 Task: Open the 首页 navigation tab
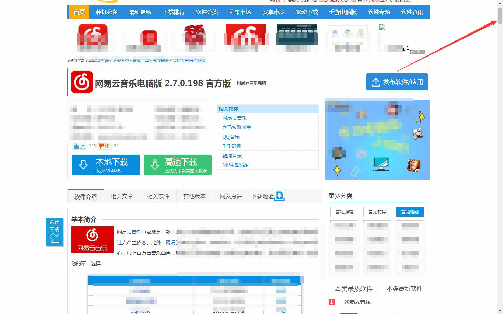79,12
